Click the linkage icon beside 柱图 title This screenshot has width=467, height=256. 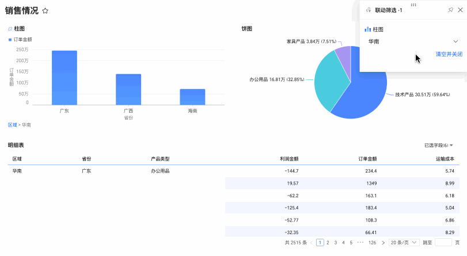click(10, 29)
